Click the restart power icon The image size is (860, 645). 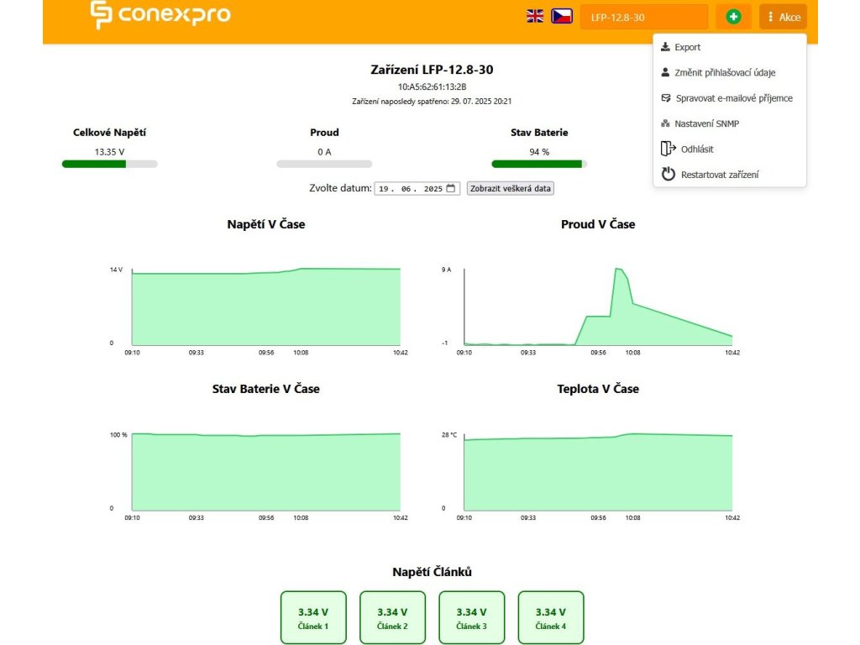coord(668,174)
